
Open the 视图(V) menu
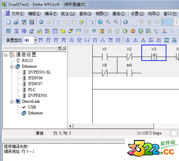tap(102, 14)
